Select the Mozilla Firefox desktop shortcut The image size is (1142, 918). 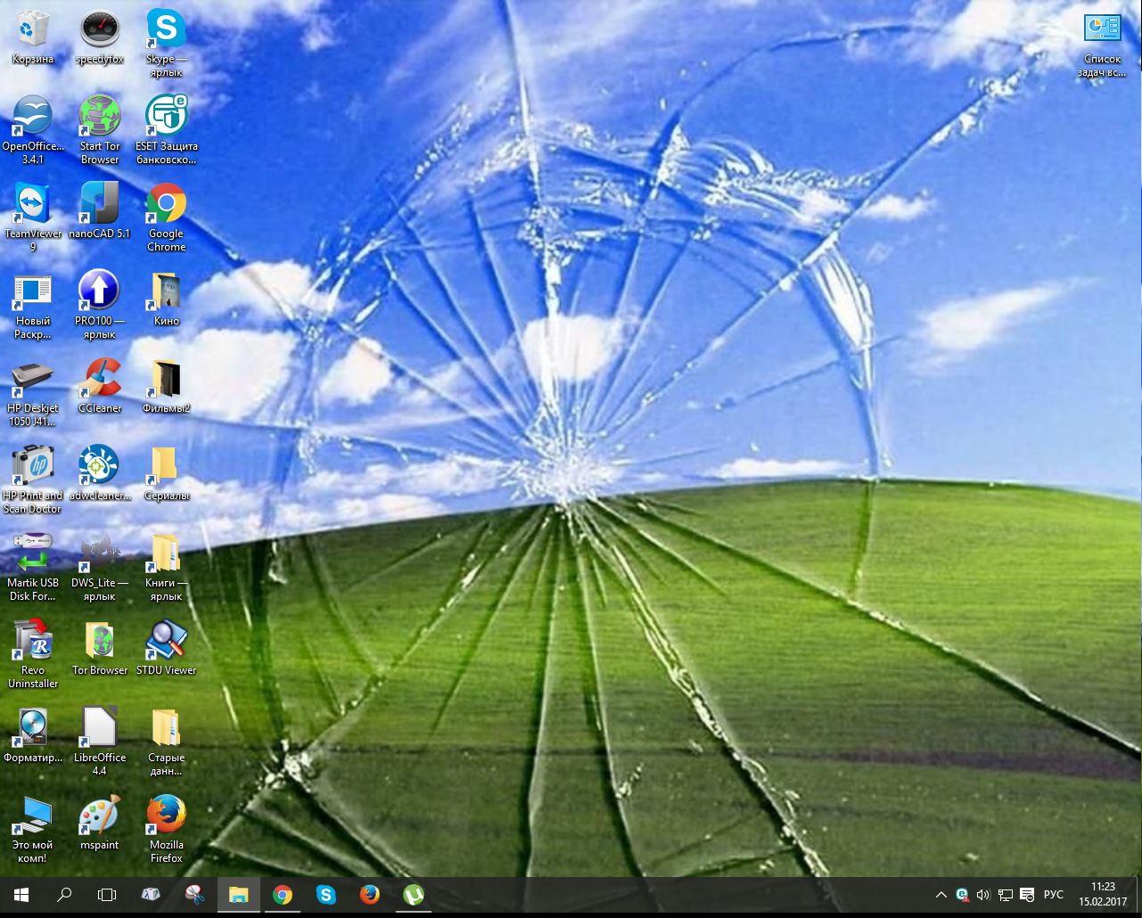point(167,830)
